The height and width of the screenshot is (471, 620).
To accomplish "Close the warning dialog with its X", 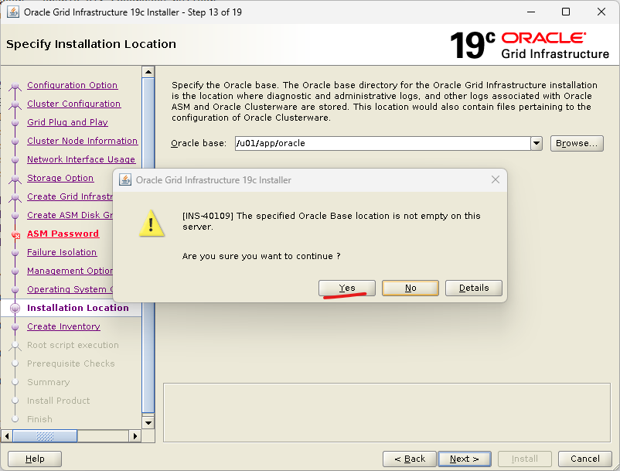I will pos(495,180).
